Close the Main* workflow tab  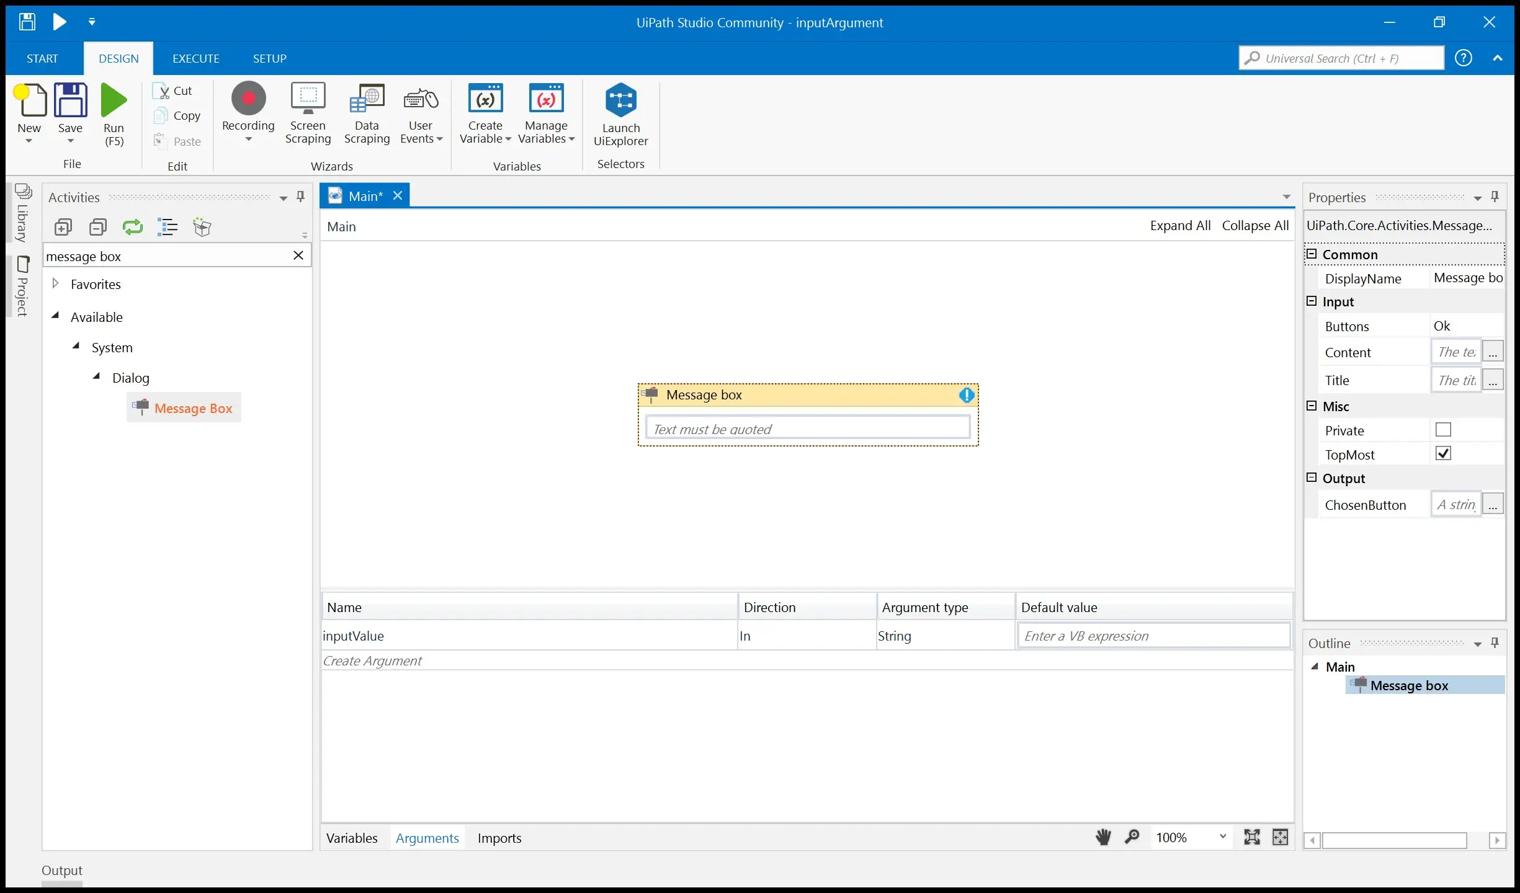[398, 195]
